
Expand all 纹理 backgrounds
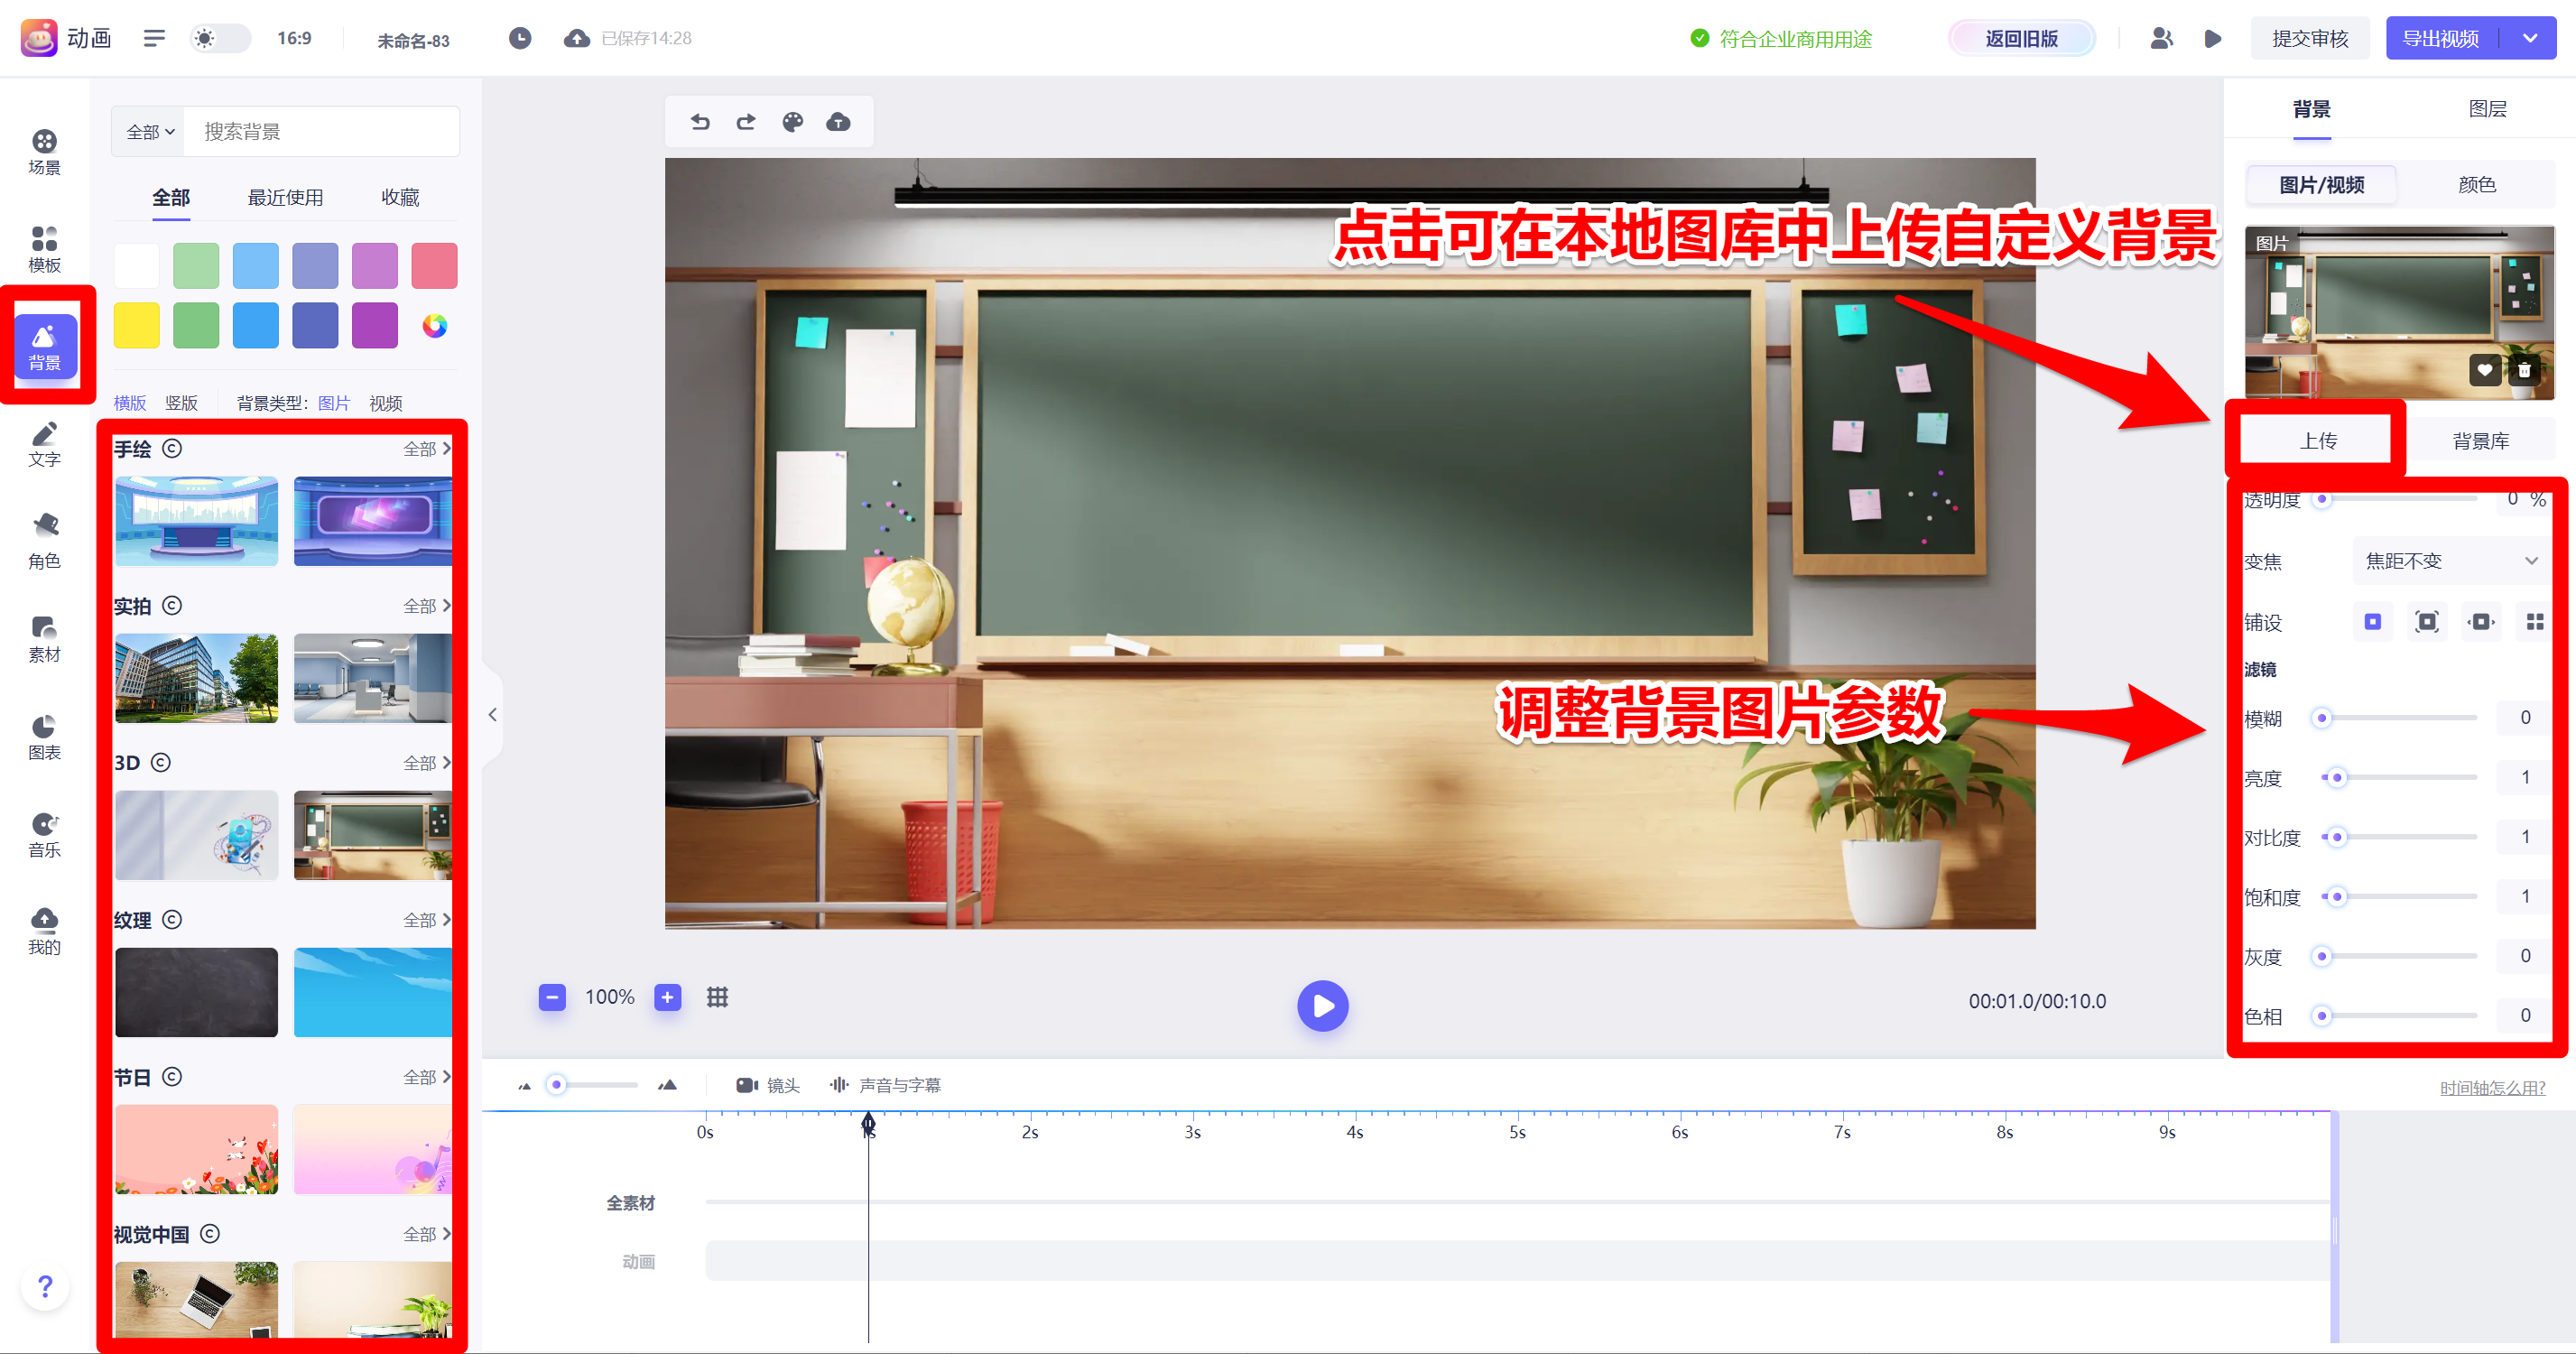(x=427, y=920)
